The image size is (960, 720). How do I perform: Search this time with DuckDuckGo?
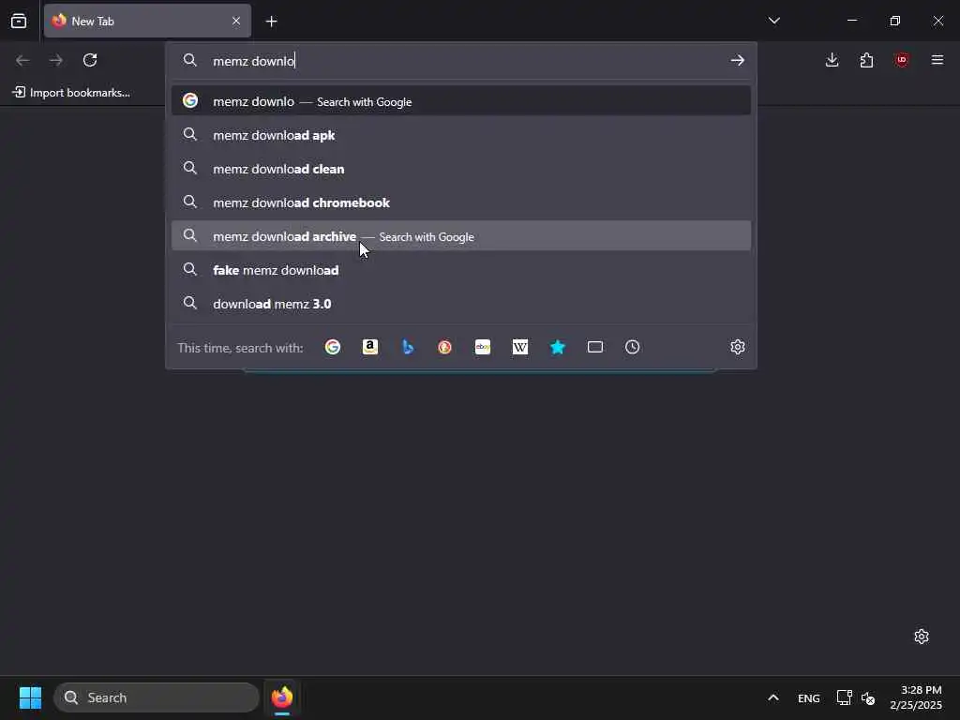pos(445,347)
